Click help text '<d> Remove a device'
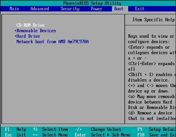The width and height of the screenshot is (176, 137). click(150, 113)
